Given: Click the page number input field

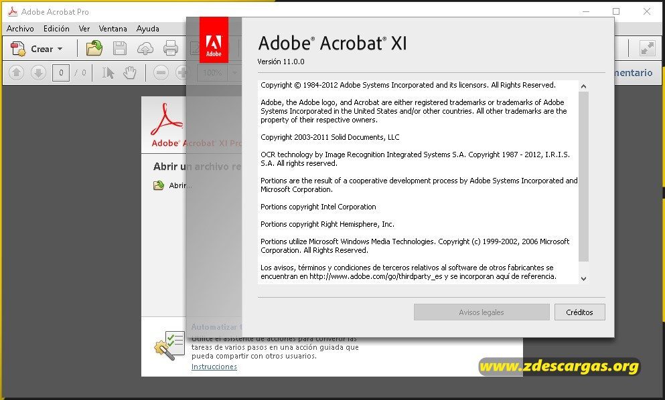Looking at the screenshot, I should coord(61,73).
